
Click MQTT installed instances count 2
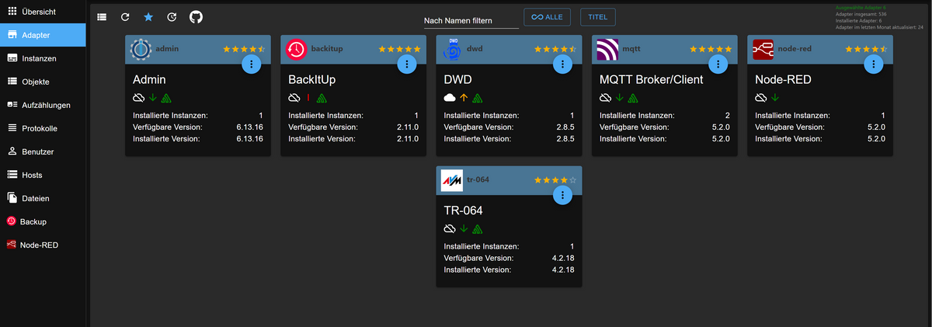pos(728,115)
